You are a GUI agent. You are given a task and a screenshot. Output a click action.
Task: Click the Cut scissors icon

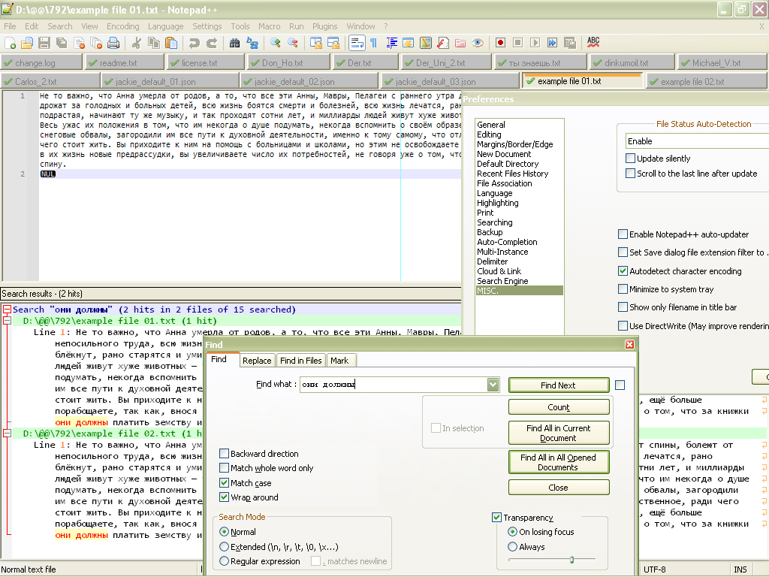(137, 43)
